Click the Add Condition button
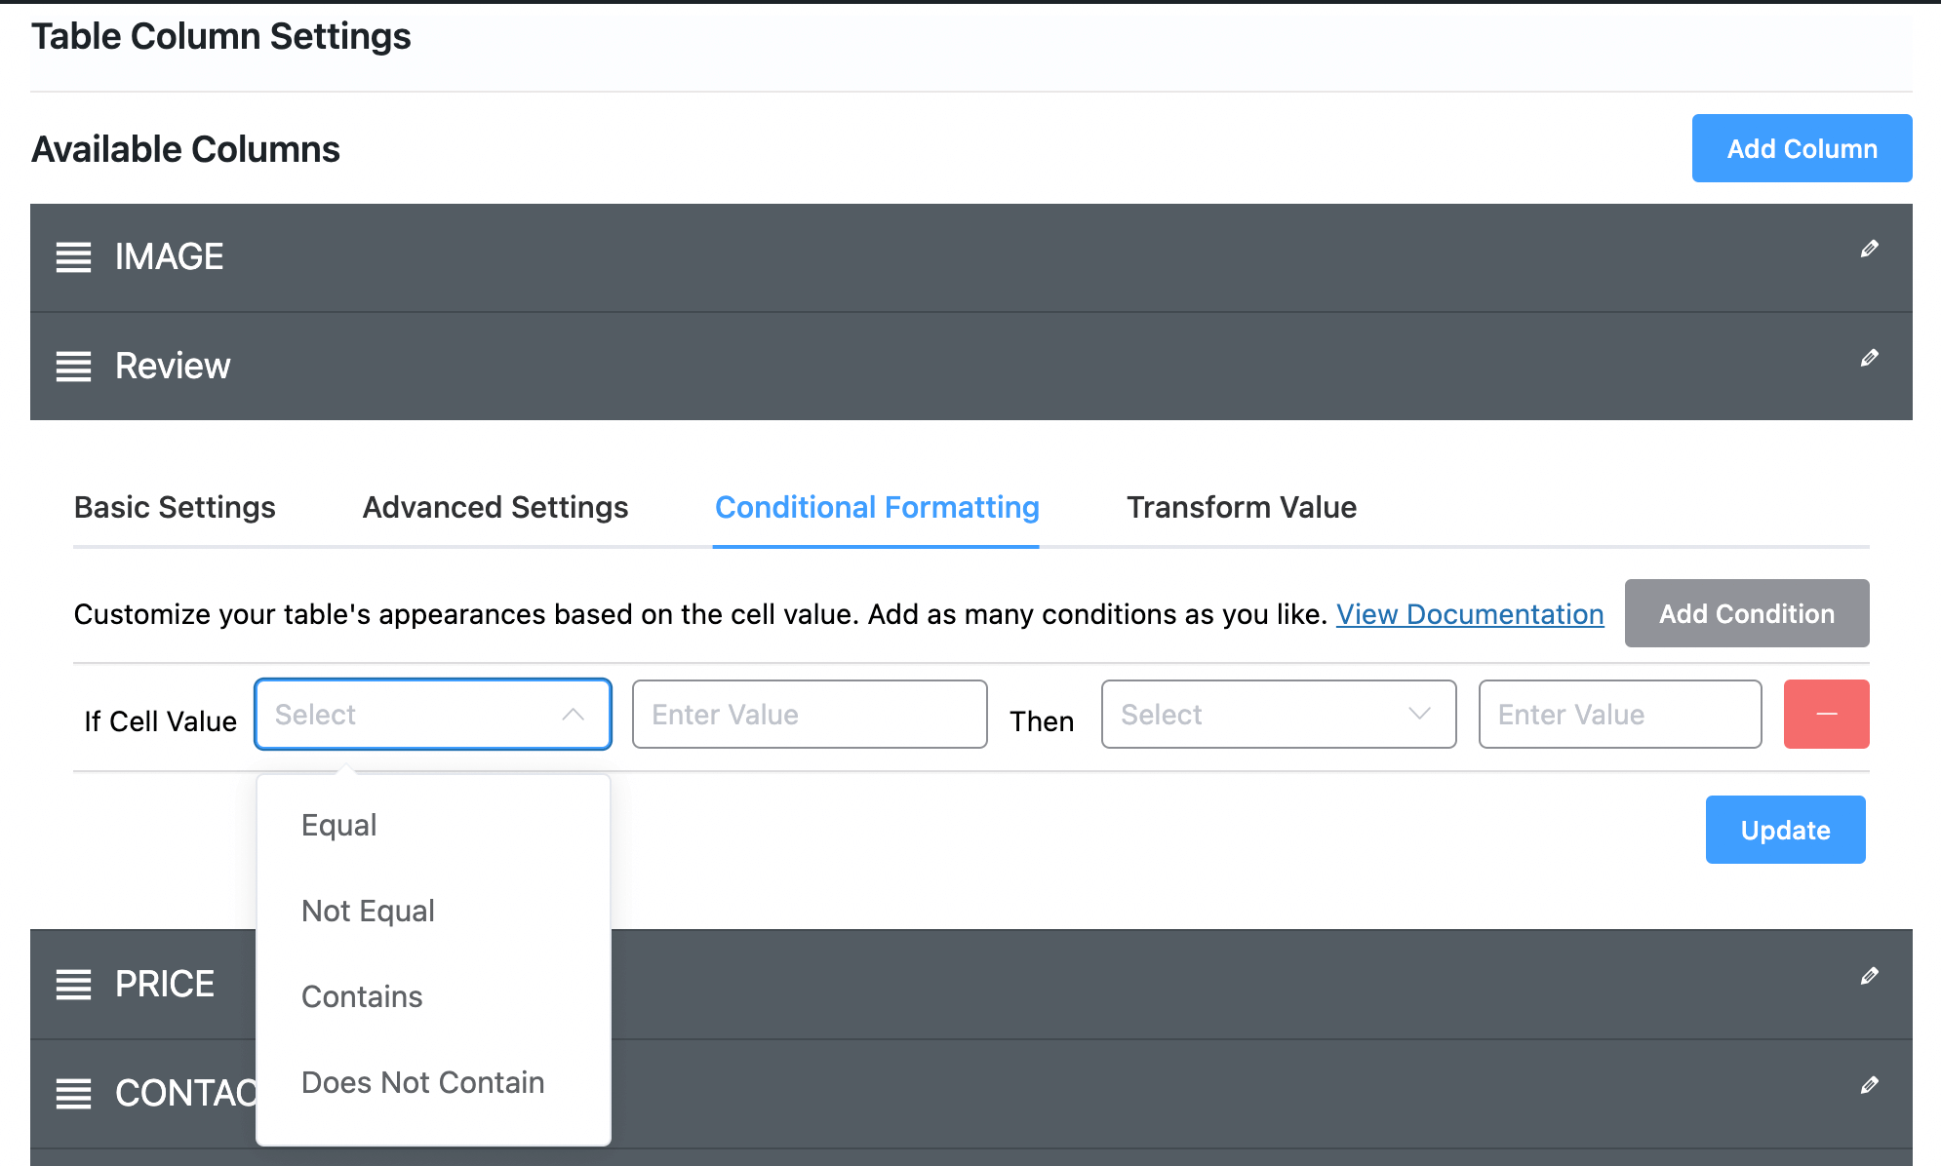Image resolution: width=1941 pixels, height=1166 pixels. [x=1746, y=613]
